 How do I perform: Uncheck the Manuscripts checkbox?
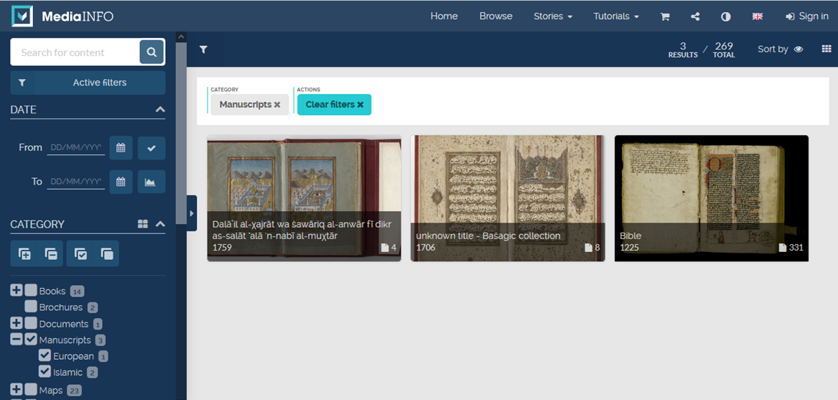(31, 339)
